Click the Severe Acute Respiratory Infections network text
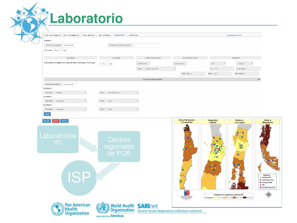This screenshot has width=297, height=223. tap(169, 211)
